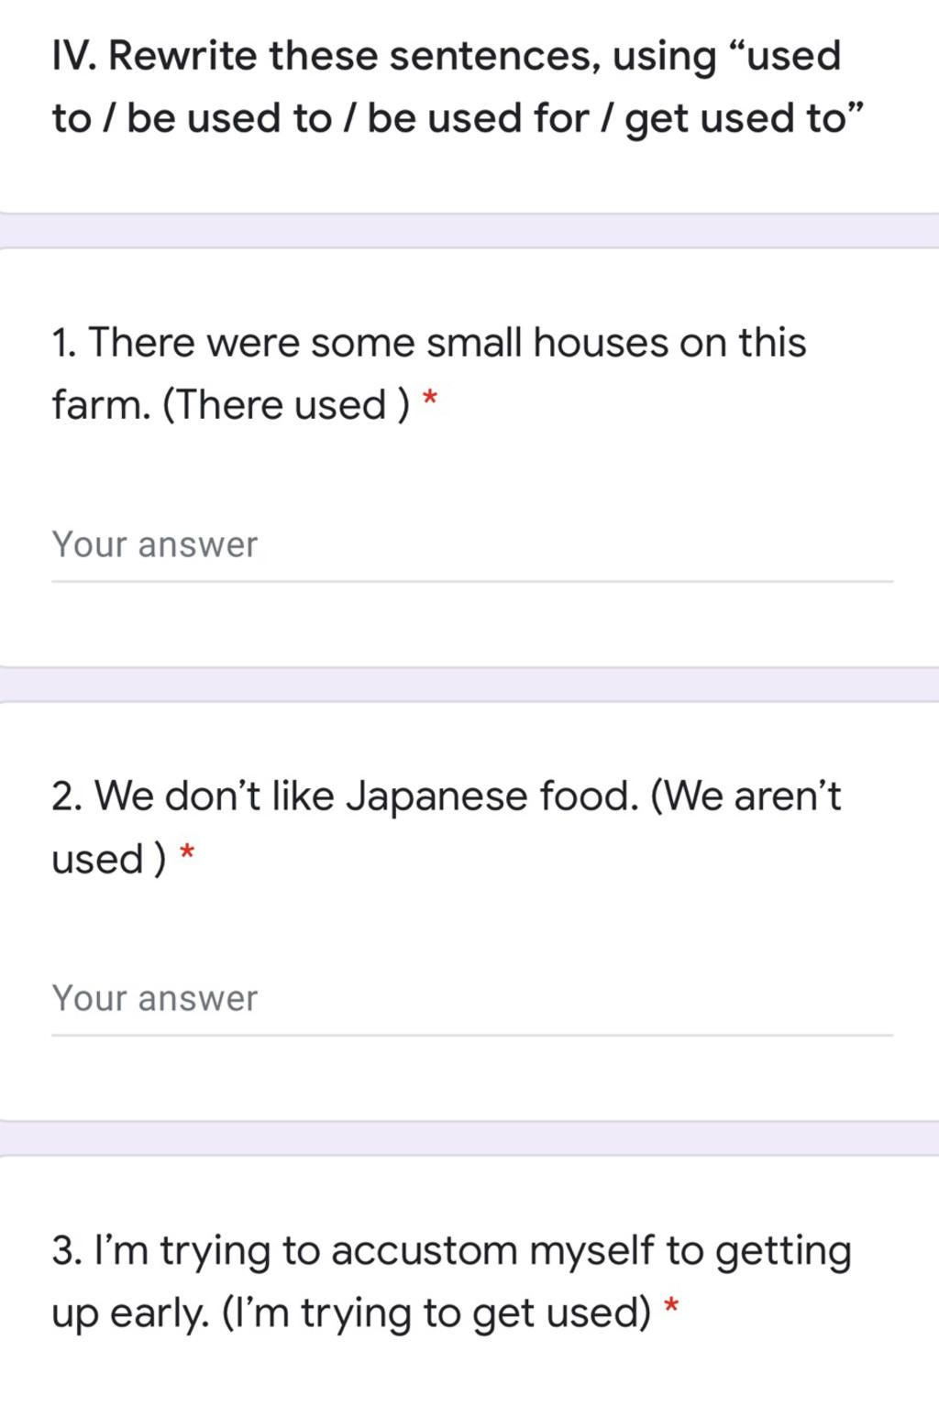Click the word 'farm.' in question 1
939x1406 pixels.
pyautogui.click(x=101, y=405)
